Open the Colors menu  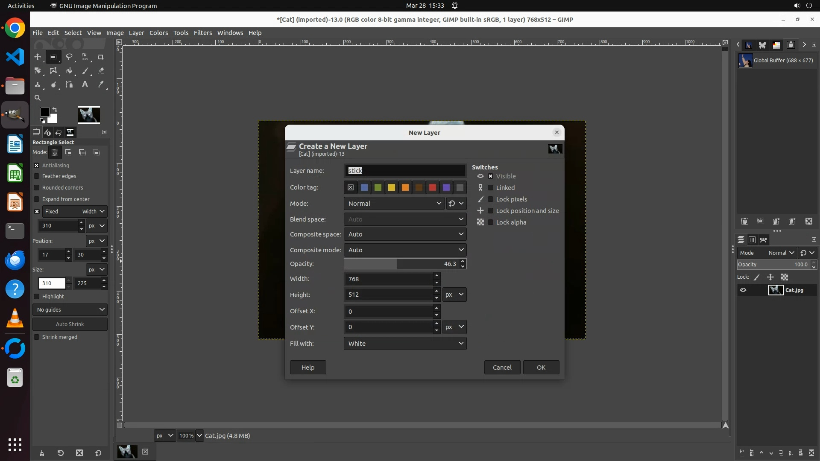(x=158, y=33)
